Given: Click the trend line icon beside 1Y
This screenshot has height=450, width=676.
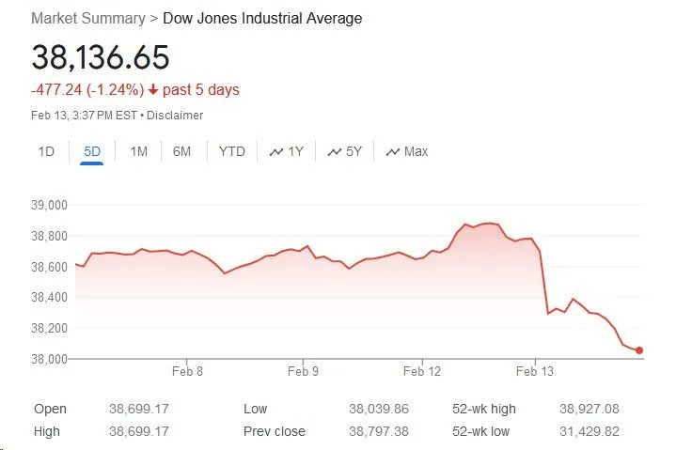Looking at the screenshot, I should (276, 151).
